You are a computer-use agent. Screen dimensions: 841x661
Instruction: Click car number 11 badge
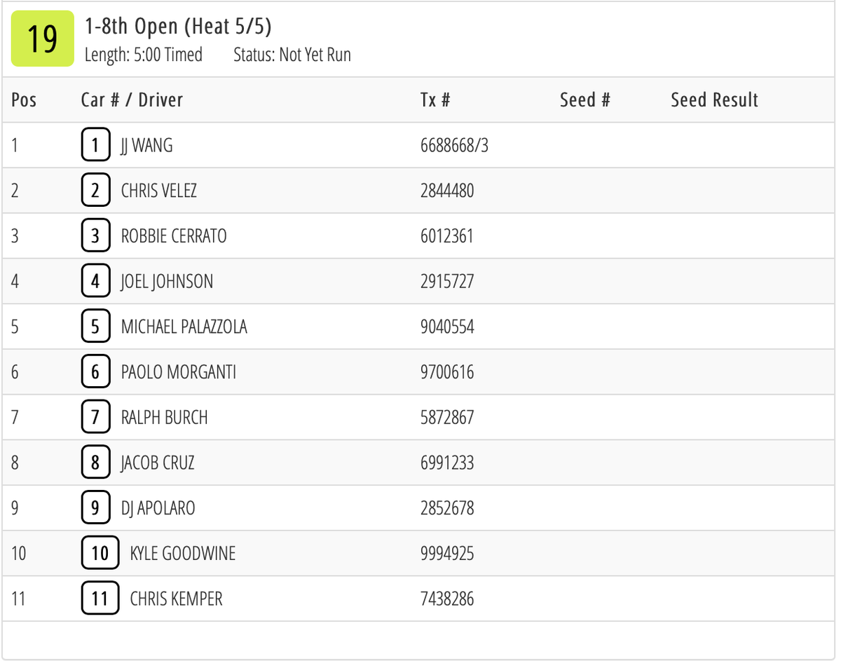[x=100, y=599]
